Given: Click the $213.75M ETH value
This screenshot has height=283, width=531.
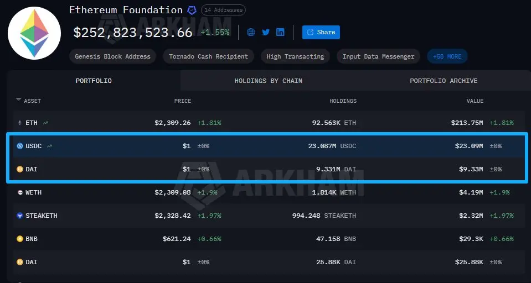Looking at the screenshot, I should tap(467, 123).
